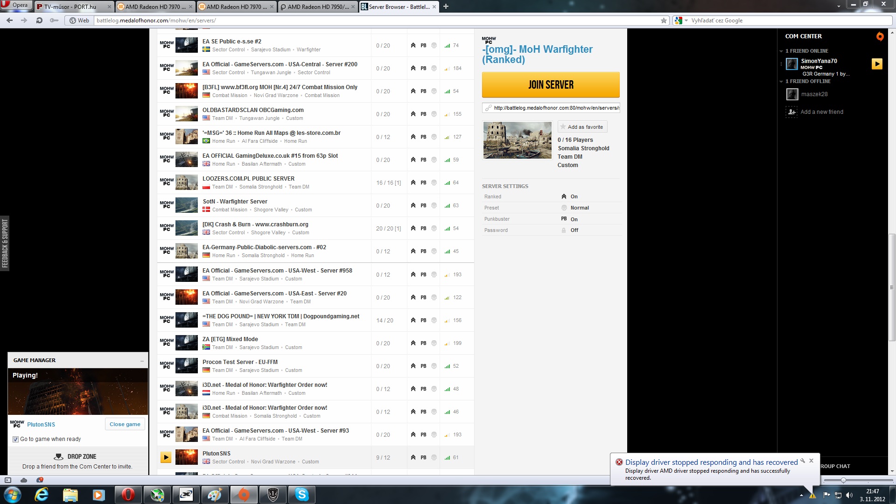Reload the page with the refresh icon
Screen dimensions: 896x504
coord(39,21)
